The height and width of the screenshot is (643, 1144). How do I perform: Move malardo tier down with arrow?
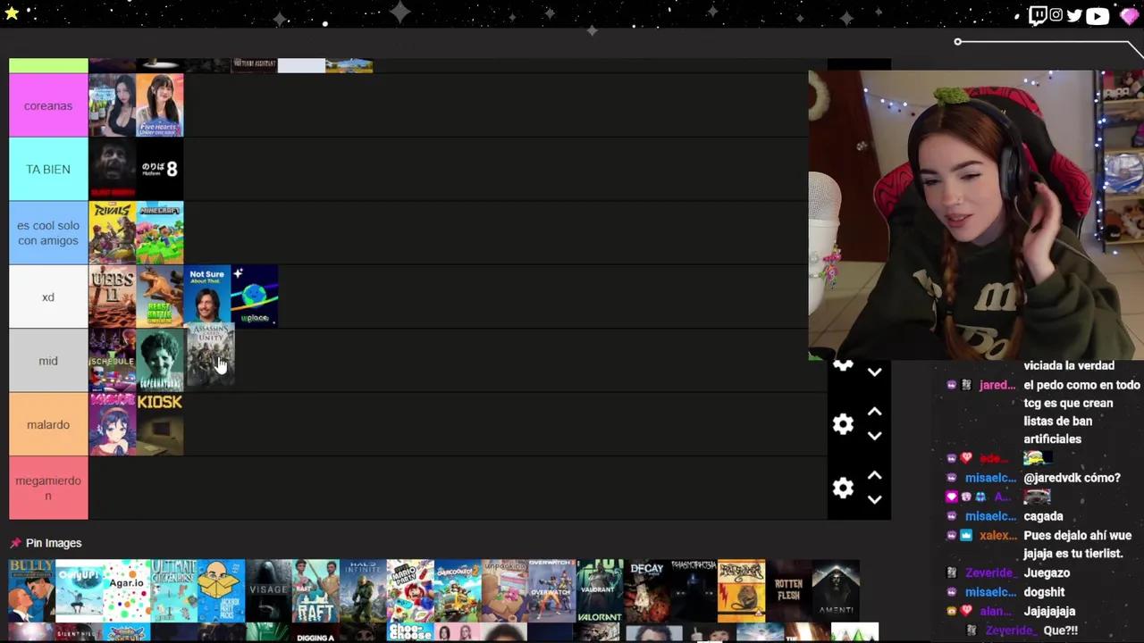point(874,436)
